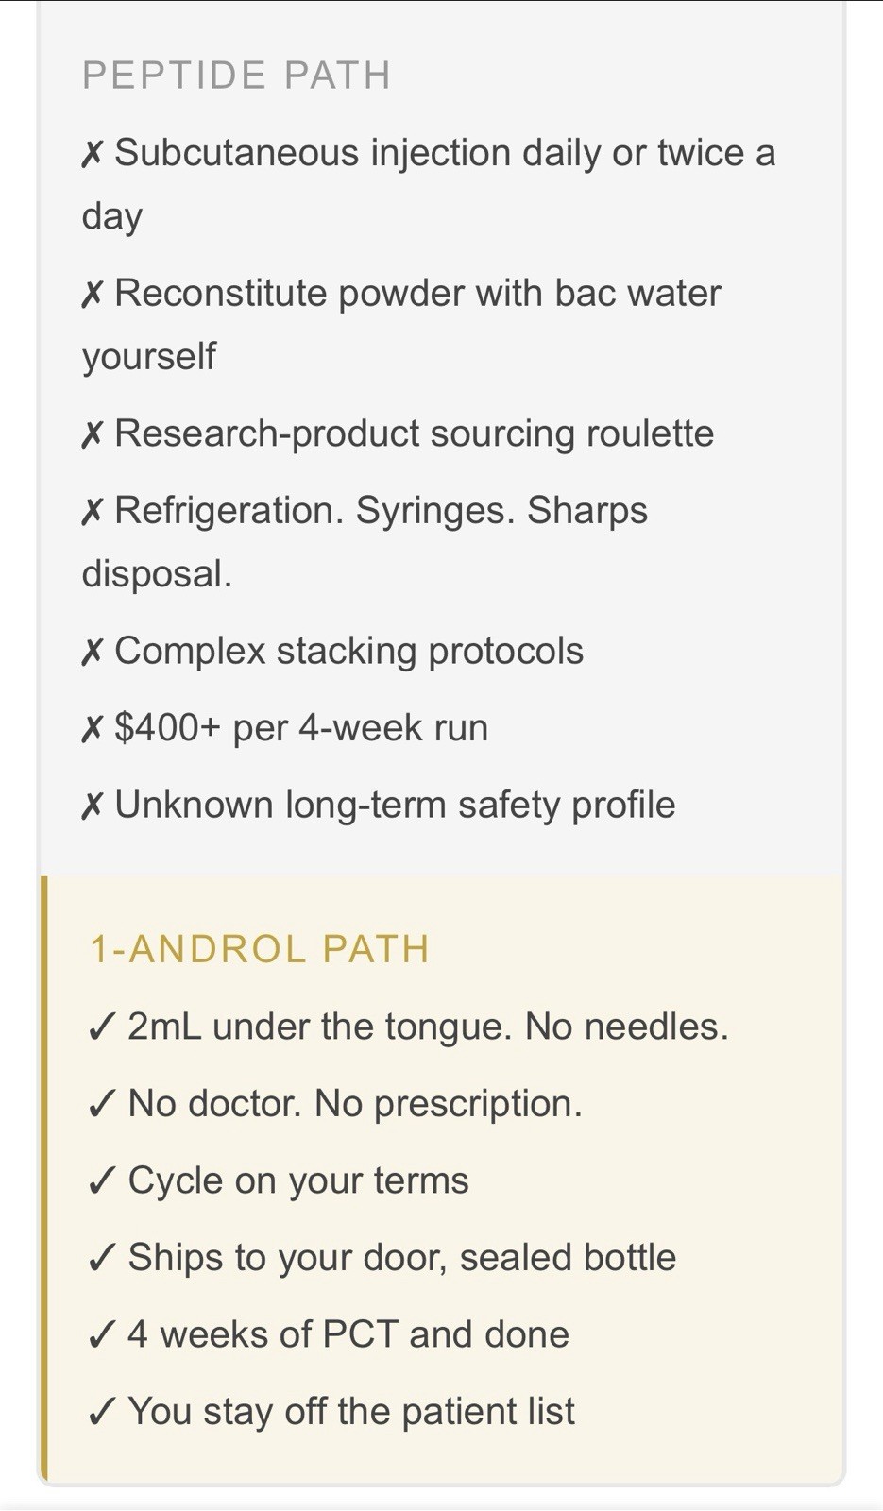Click the checkmark beside 2mL under the tongue
Viewport: 883px width, 1511px height.
tap(102, 1027)
